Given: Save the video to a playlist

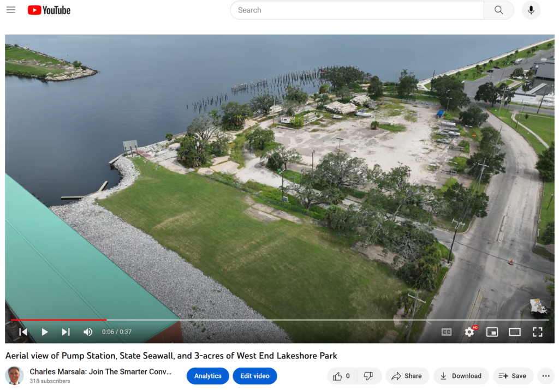Looking at the screenshot, I should pyautogui.click(x=513, y=376).
